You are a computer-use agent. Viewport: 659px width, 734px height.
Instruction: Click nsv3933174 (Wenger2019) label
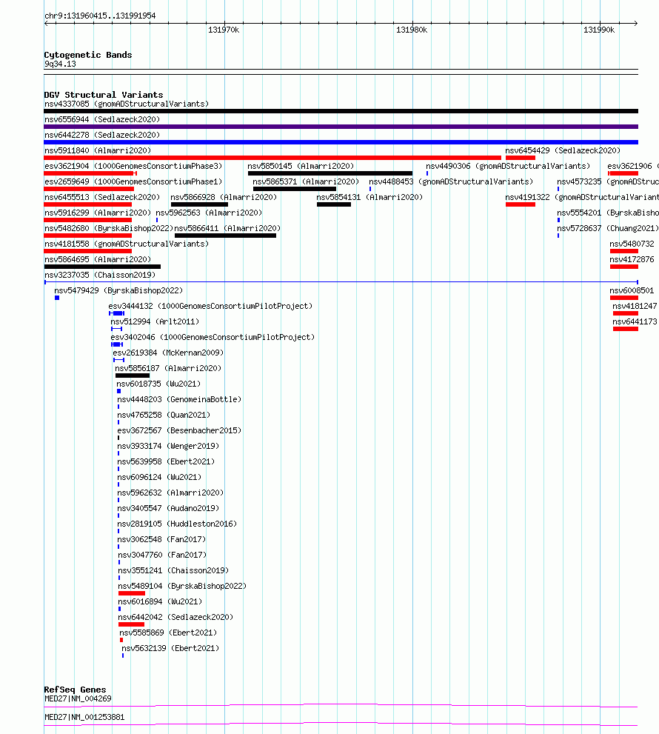click(167, 446)
